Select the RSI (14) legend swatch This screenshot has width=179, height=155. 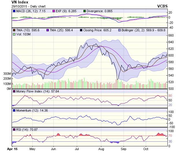pyautogui.click(x=14, y=129)
